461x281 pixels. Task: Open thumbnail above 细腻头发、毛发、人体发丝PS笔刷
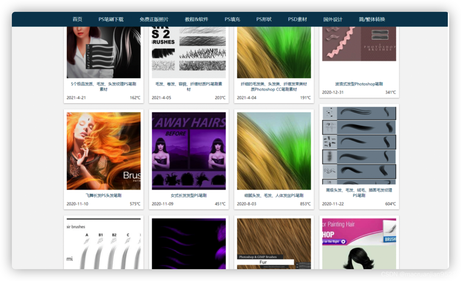274,151
